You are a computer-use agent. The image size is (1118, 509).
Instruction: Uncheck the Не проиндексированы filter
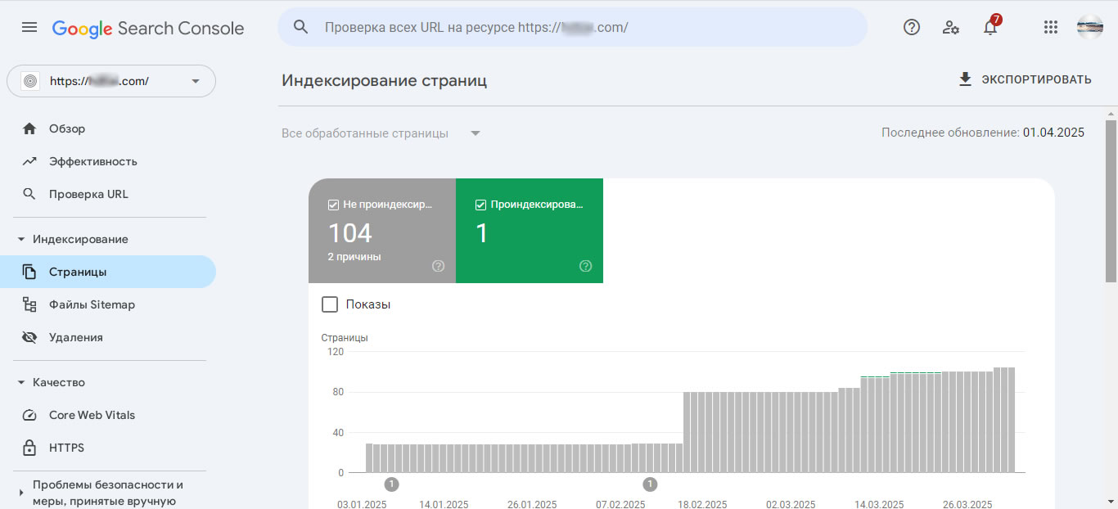pyautogui.click(x=331, y=205)
